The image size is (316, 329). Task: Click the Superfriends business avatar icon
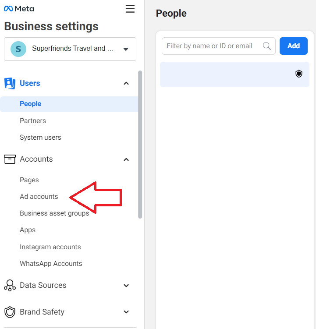coord(18,49)
